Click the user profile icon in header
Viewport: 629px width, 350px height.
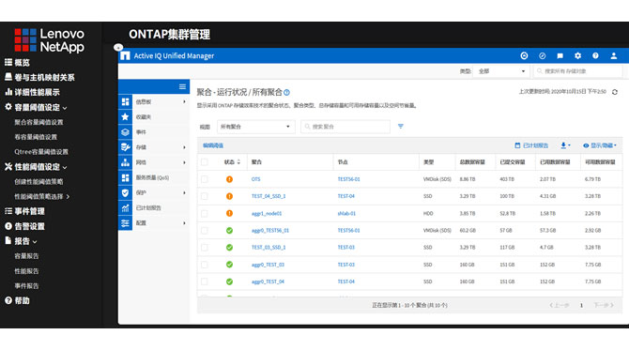614,55
